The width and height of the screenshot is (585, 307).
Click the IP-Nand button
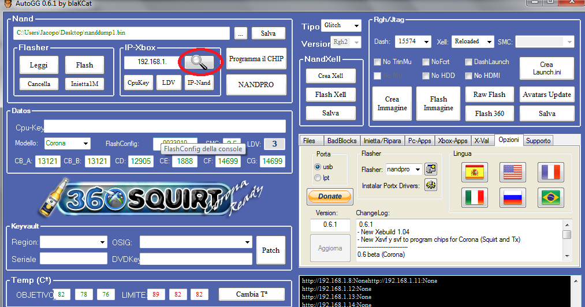[199, 83]
